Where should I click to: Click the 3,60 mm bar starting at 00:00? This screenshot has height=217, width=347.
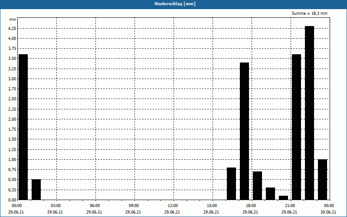pos(23,127)
